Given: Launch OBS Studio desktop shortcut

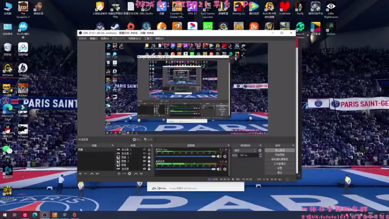Looking at the screenshot, I should (x=146, y=8).
